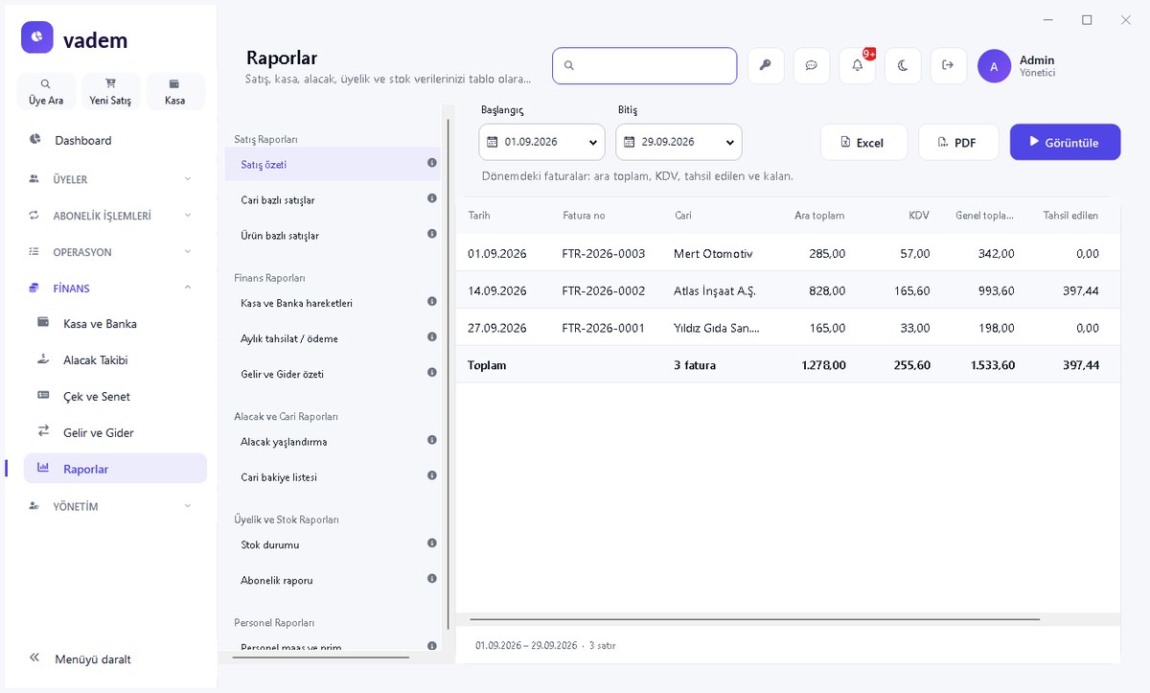Open the chat messages icon
Viewport: 1150px width, 693px height.
812,65
